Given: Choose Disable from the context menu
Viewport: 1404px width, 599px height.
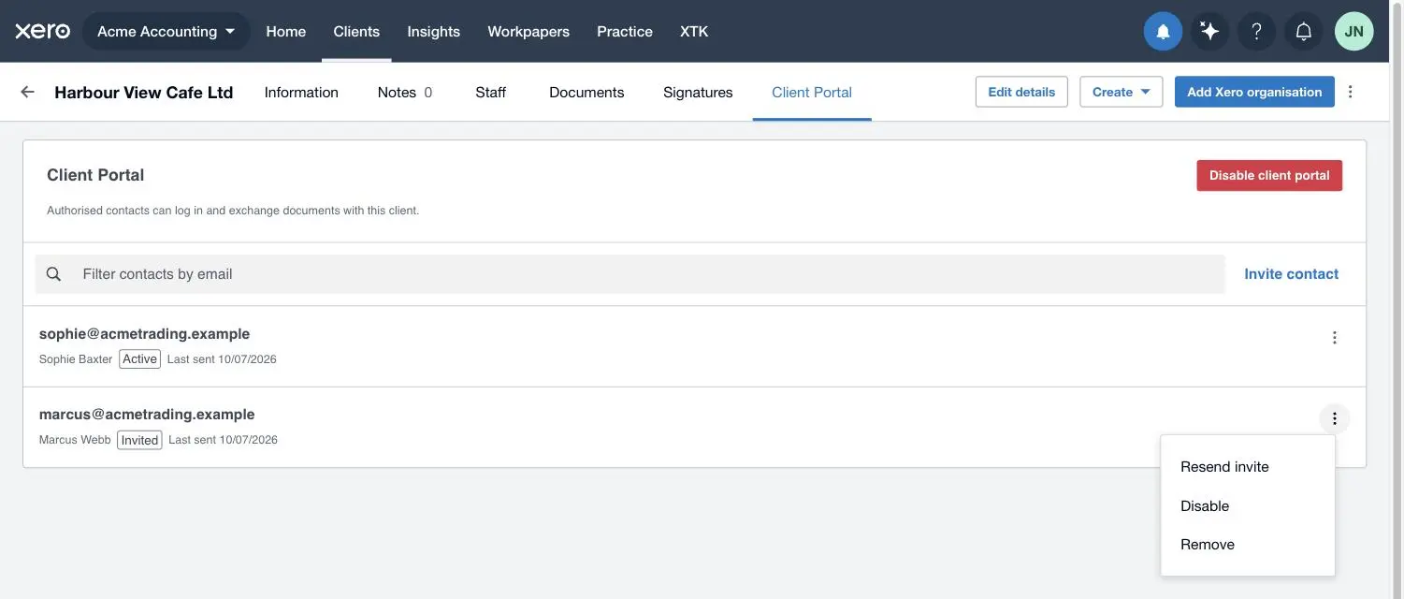Looking at the screenshot, I should [1248, 506].
